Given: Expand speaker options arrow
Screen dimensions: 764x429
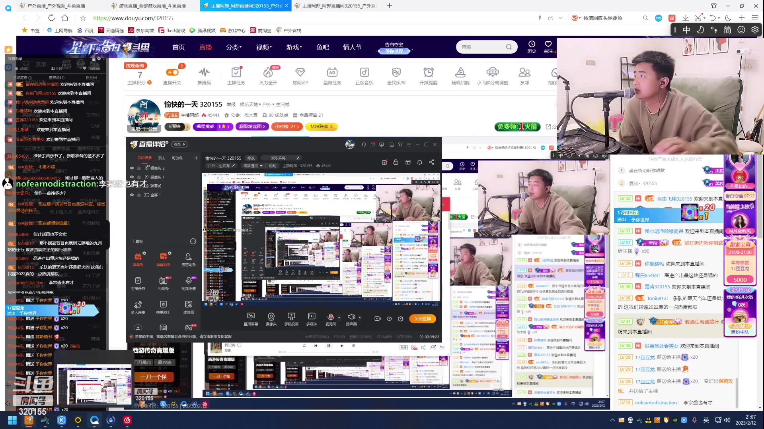Looking at the screenshot, I should (360, 317).
